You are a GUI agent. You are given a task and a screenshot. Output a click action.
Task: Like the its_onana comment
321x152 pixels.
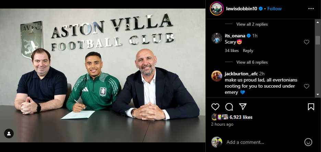(307, 42)
